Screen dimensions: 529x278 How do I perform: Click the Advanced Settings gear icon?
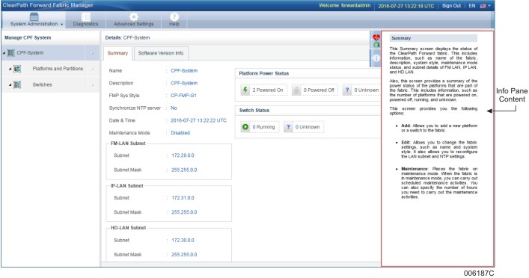(134, 16)
